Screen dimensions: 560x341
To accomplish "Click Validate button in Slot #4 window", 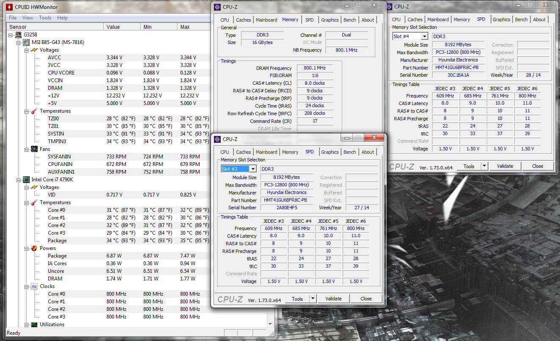I will coord(505,166).
